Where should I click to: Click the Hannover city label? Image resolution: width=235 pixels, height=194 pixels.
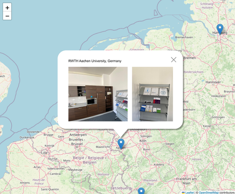pyautogui.click(x=213, y=82)
